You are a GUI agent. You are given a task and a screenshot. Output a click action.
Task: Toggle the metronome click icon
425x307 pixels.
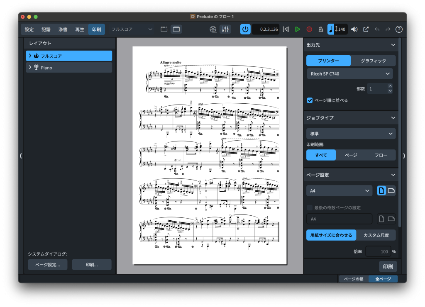321,29
